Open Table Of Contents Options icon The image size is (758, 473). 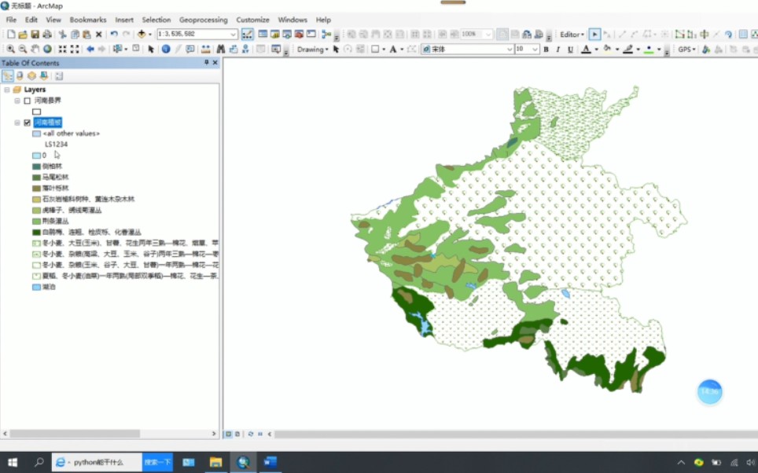click(x=59, y=76)
